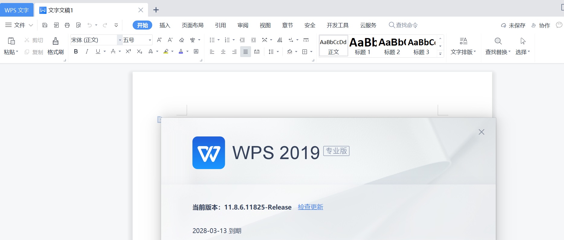Click the Strikethrough text icon
Image resolution: width=564 pixels, height=240 pixels.
pos(113,52)
